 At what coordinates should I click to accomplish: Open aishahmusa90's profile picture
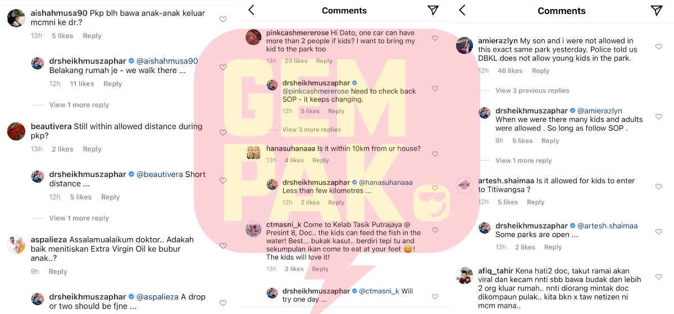point(16,18)
